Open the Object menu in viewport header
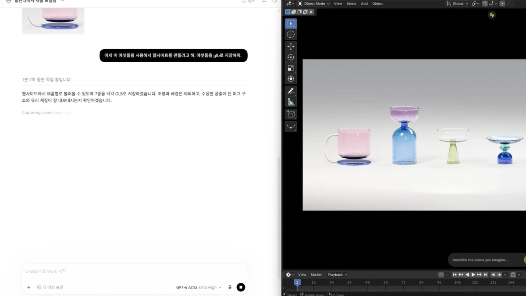The image size is (526, 296). click(377, 4)
